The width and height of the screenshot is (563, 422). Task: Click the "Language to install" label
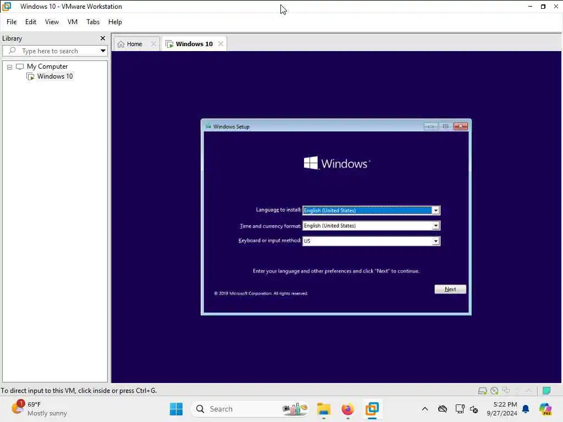coord(278,209)
